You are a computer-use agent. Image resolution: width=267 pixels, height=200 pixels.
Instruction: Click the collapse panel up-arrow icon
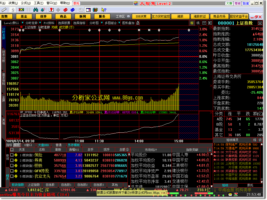(x=204, y=23)
